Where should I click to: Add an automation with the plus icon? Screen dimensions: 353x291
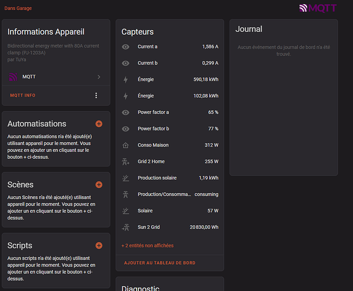(x=99, y=124)
